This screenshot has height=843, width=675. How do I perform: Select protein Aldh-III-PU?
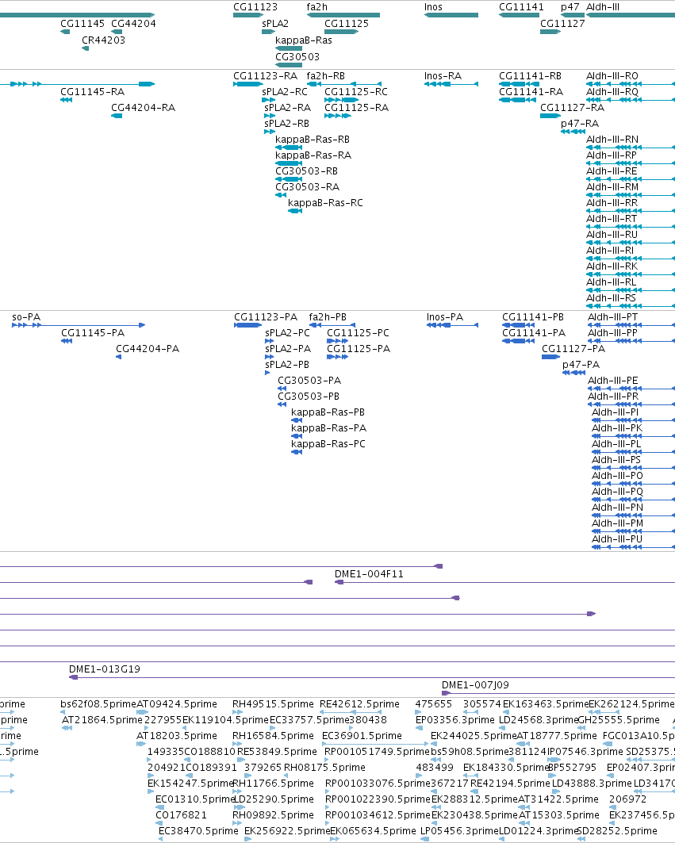[x=617, y=539]
